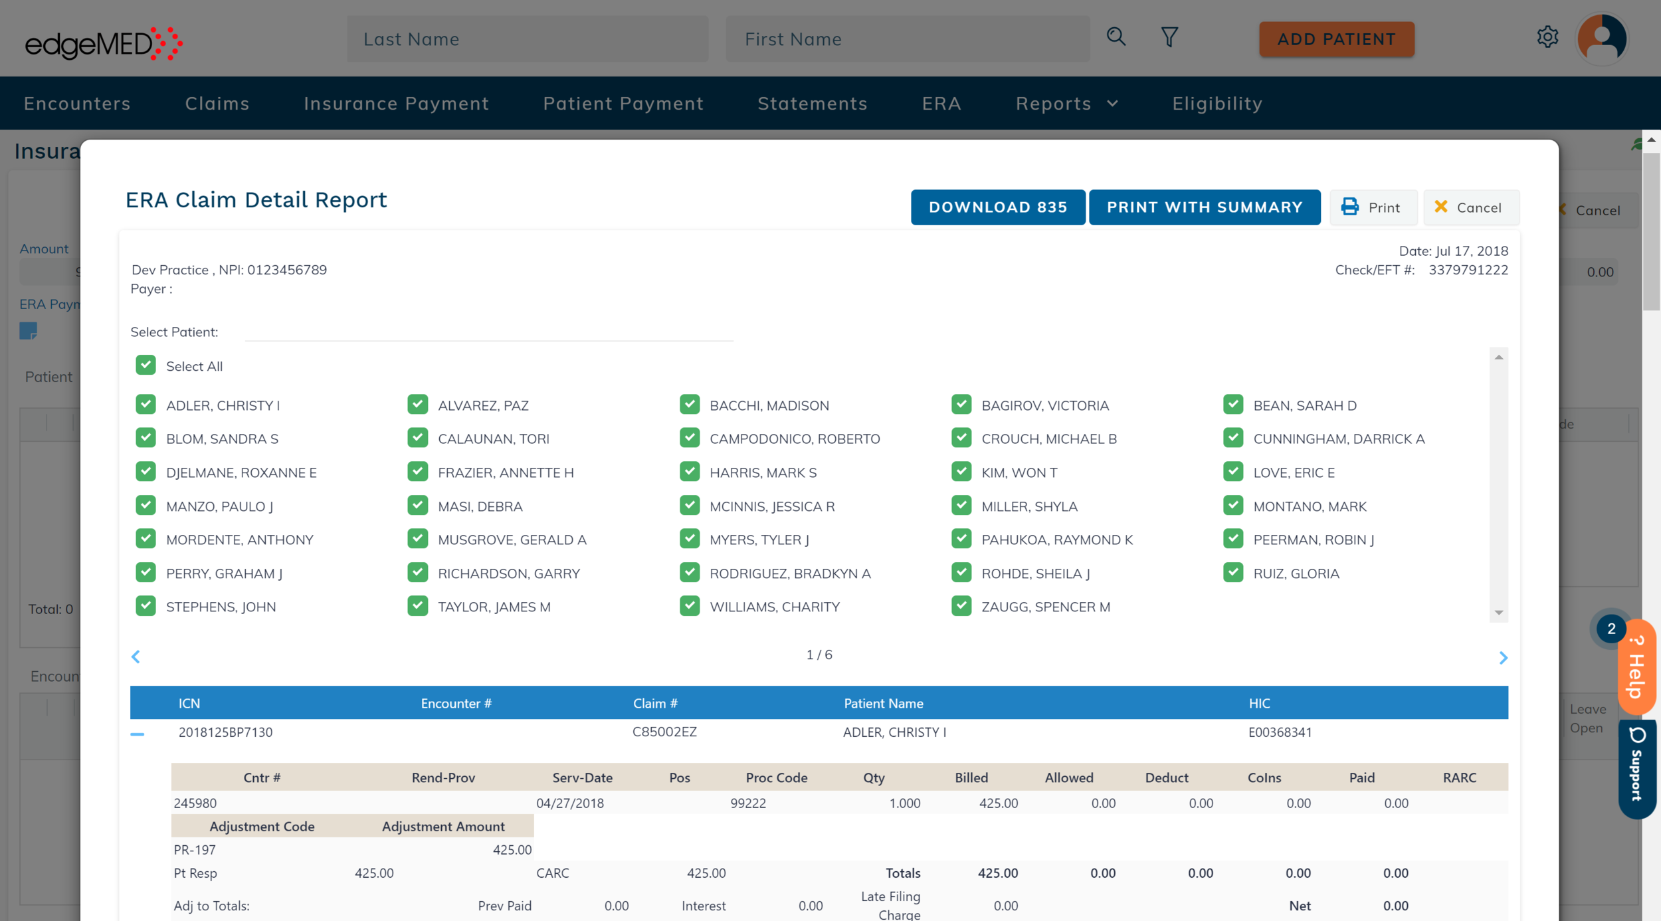This screenshot has width=1661, height=921.
Task: Expand the Reports dropdown menu
Action: [x=1066, y=104]
